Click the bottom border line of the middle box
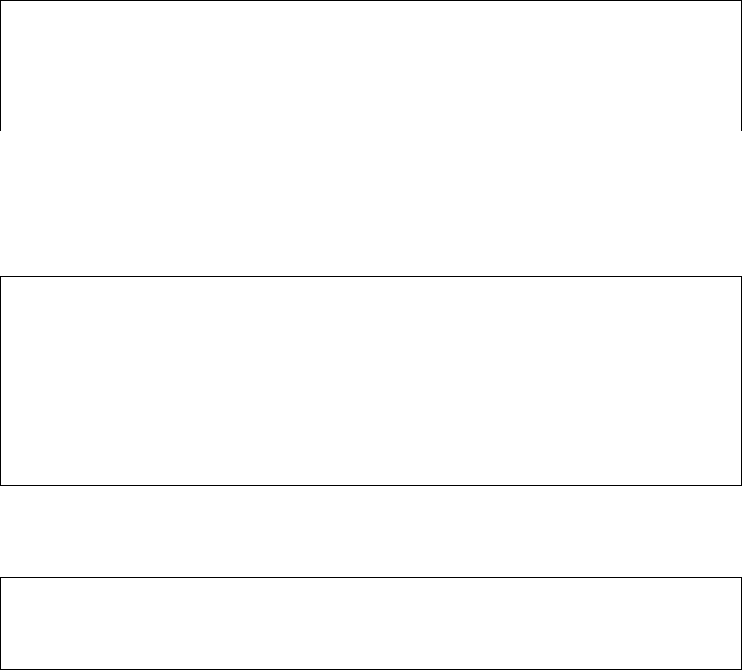The width and height of the screenshot is (742, 670). pyautogui.click(x=371, y=484)
